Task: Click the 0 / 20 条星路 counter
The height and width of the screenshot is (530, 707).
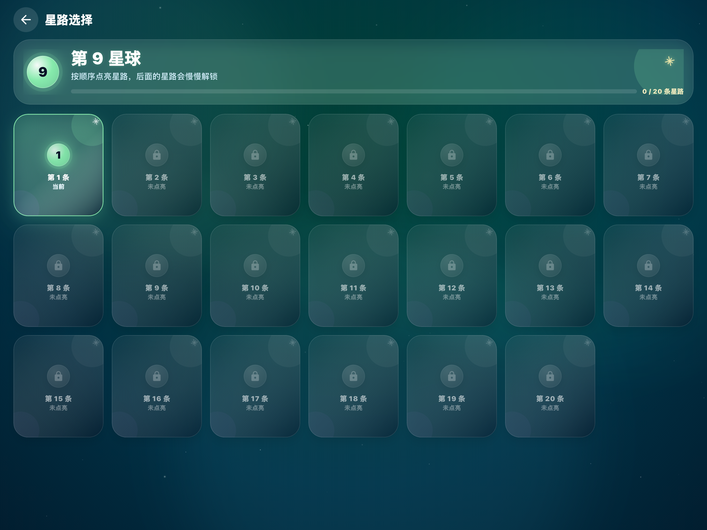Action: click(663, 91)
